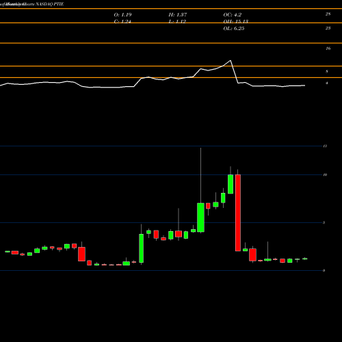
Task: Click the candlestick axis label 0
Action: point(324,270)
